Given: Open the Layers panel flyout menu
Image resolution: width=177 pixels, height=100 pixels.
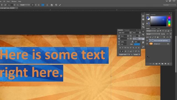Looking at the screenshot, I should pyautogui.click(x=171, y=28).
